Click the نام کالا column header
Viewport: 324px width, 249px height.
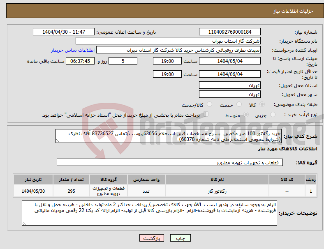217,180
